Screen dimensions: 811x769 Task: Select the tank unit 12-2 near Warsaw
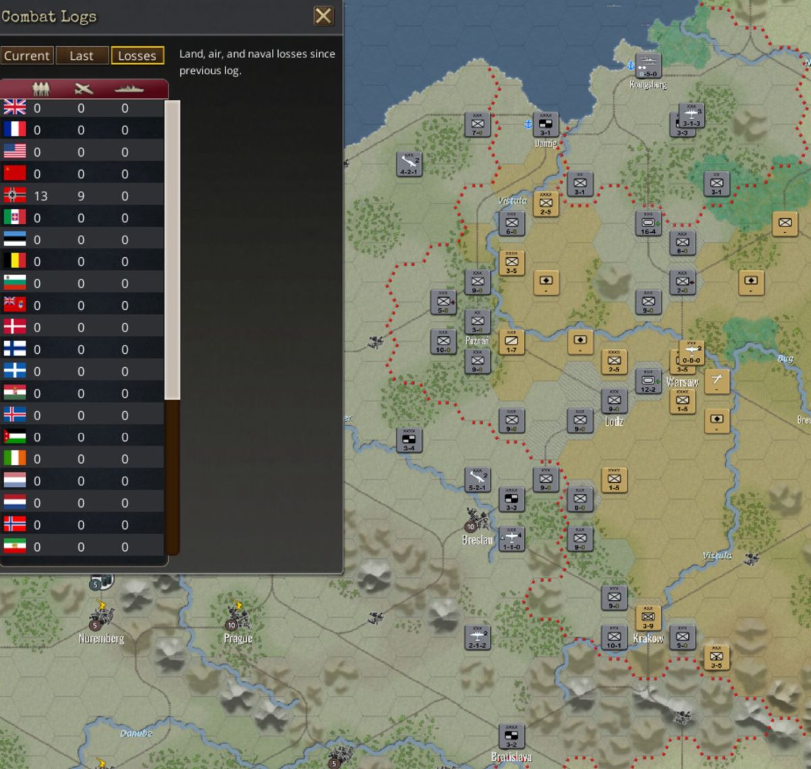tap(648, 381)
